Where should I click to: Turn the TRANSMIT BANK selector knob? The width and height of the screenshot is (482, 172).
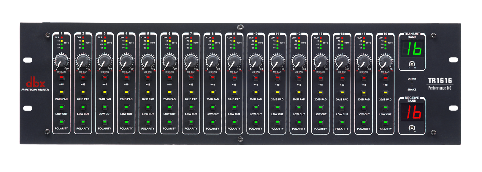[x=412, y=64]
